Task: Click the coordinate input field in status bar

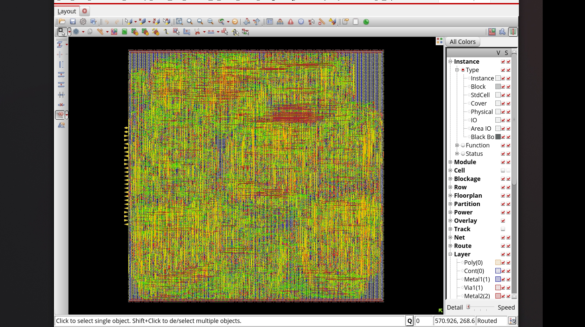Action: click(x=454, y=321)
